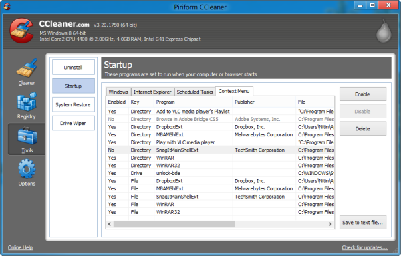
Task: Select the Directory WinRAR32 entry
Action: [x=220, y=166]
